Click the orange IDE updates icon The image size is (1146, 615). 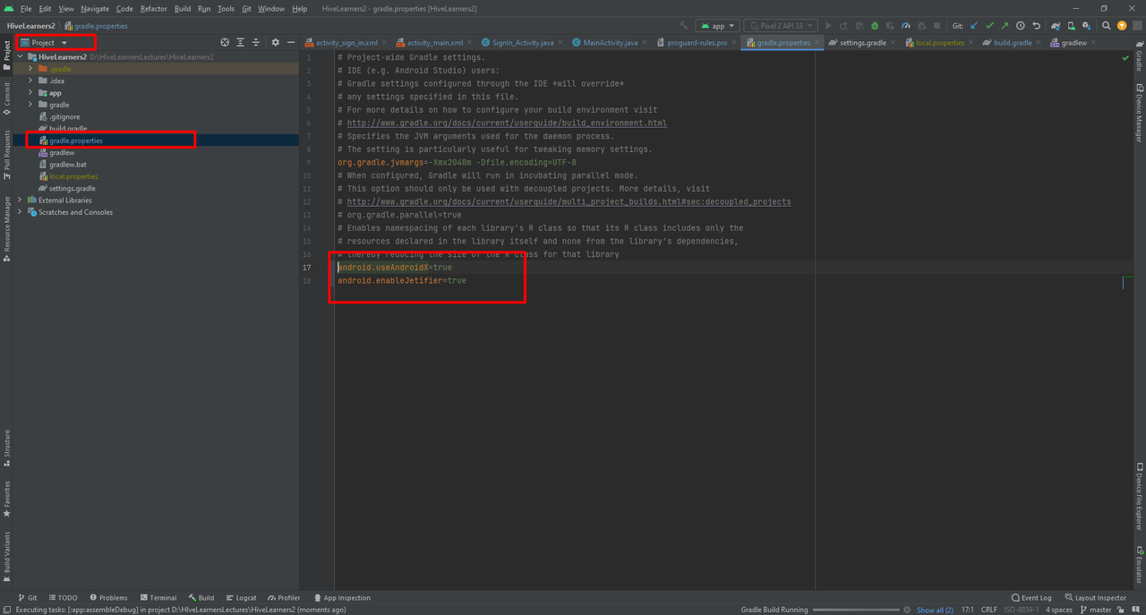(1122, 26)
